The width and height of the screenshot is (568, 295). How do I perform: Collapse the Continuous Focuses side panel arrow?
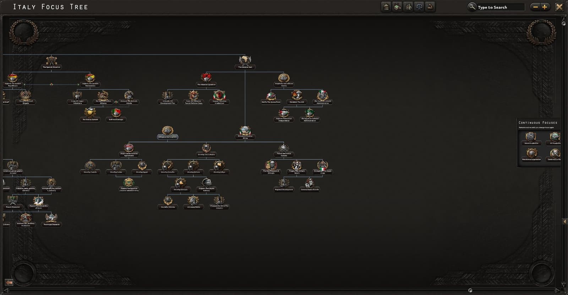tap(564, 222)
